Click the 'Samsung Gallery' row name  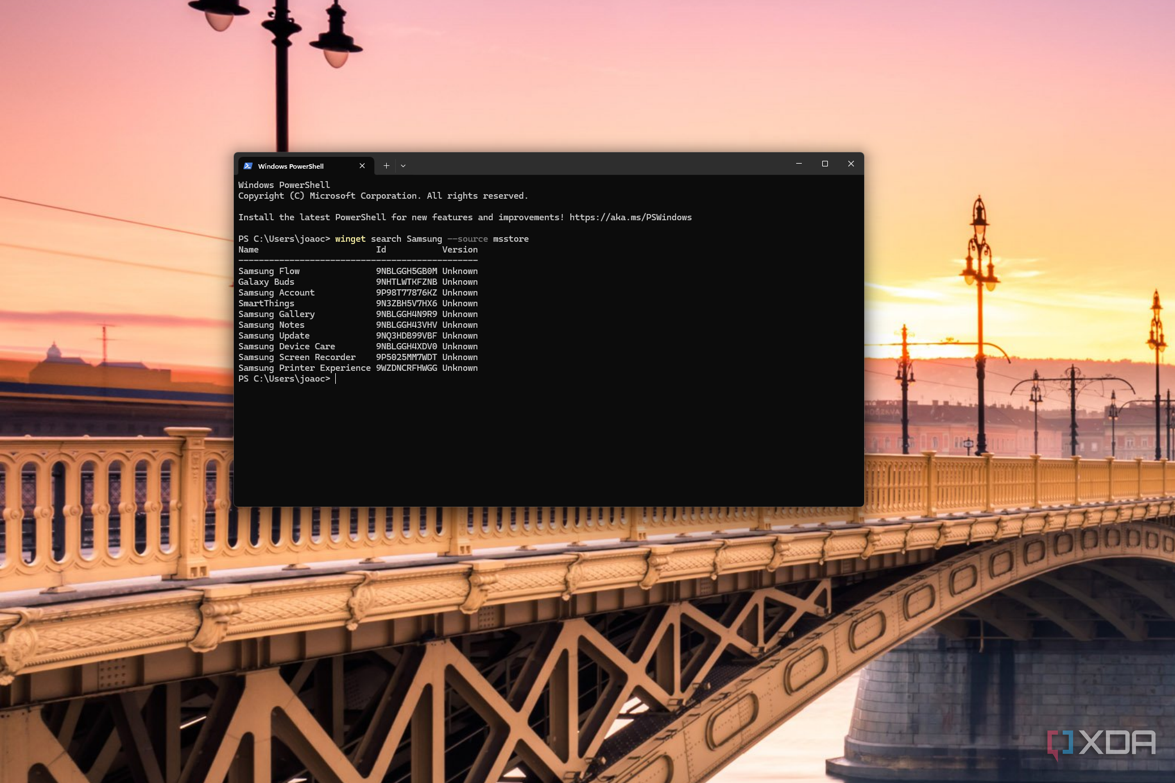[276, 314]
